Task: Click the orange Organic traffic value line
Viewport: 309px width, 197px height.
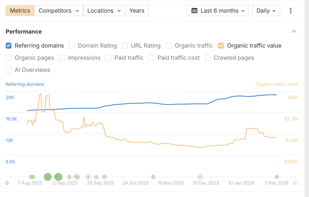Action: point(155,143)
